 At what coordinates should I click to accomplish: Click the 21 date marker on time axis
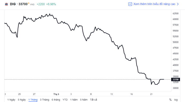click(151, 94)
